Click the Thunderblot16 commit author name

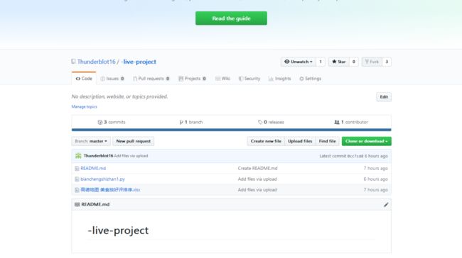pyautogui.click(x=98, y=156)
